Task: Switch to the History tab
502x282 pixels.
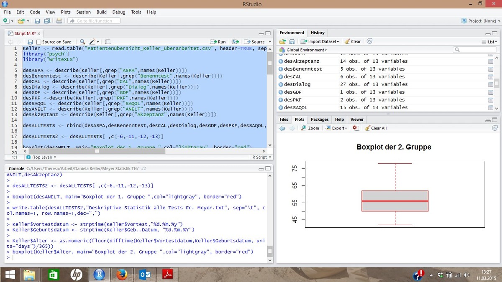Action: [x=318, y=33]
